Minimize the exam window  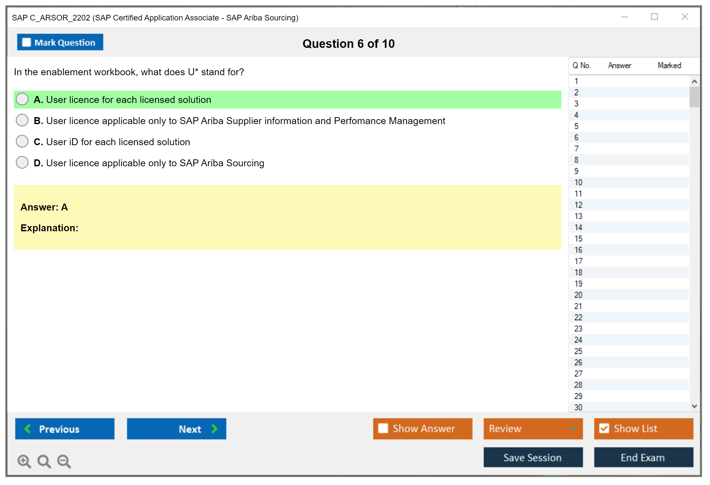pyautogui.click(x=624, y=17)
